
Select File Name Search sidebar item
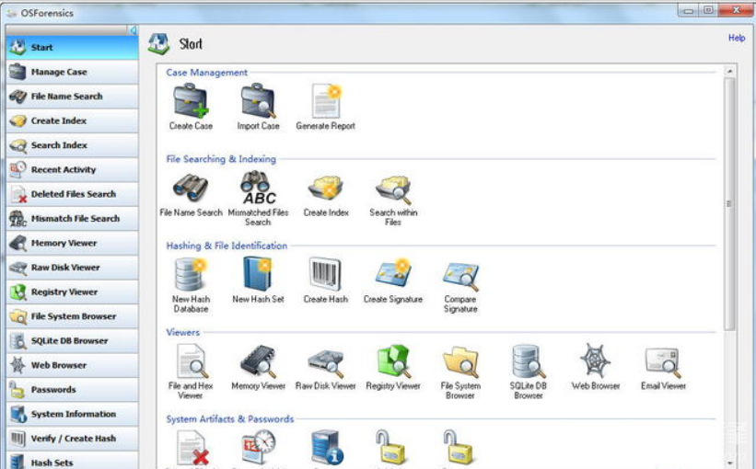tap(73, 97)
